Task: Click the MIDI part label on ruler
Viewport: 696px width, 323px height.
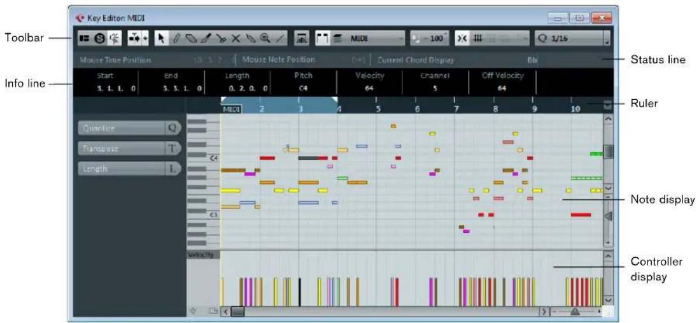Action: coord(231,108)
